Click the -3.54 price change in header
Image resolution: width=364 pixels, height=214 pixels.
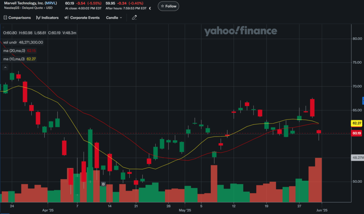(81, 3)
